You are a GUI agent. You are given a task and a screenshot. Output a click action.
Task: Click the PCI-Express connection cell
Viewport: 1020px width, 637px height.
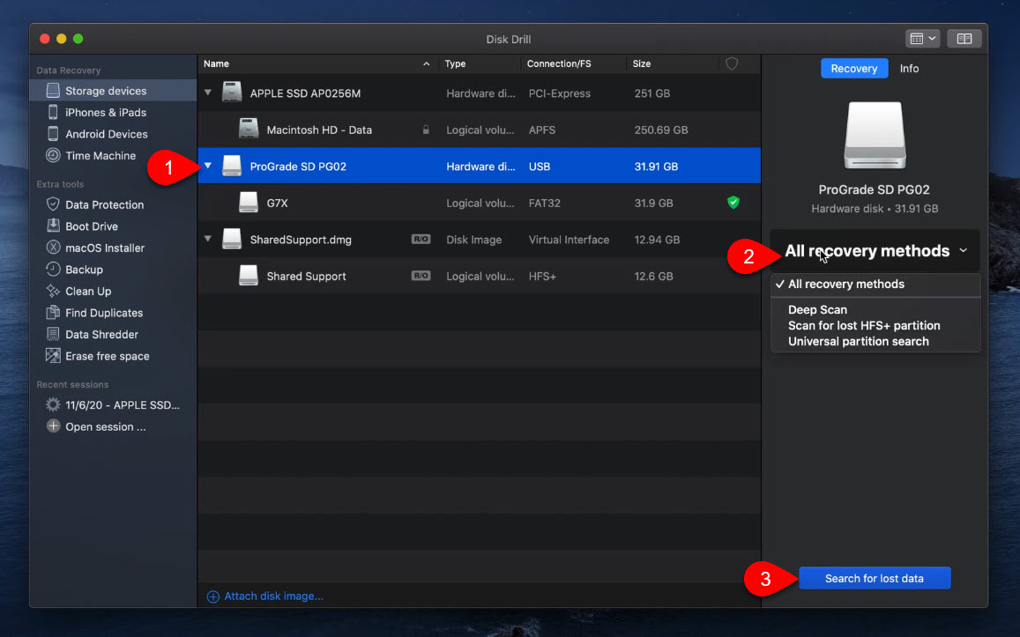[x=560, y=93]
